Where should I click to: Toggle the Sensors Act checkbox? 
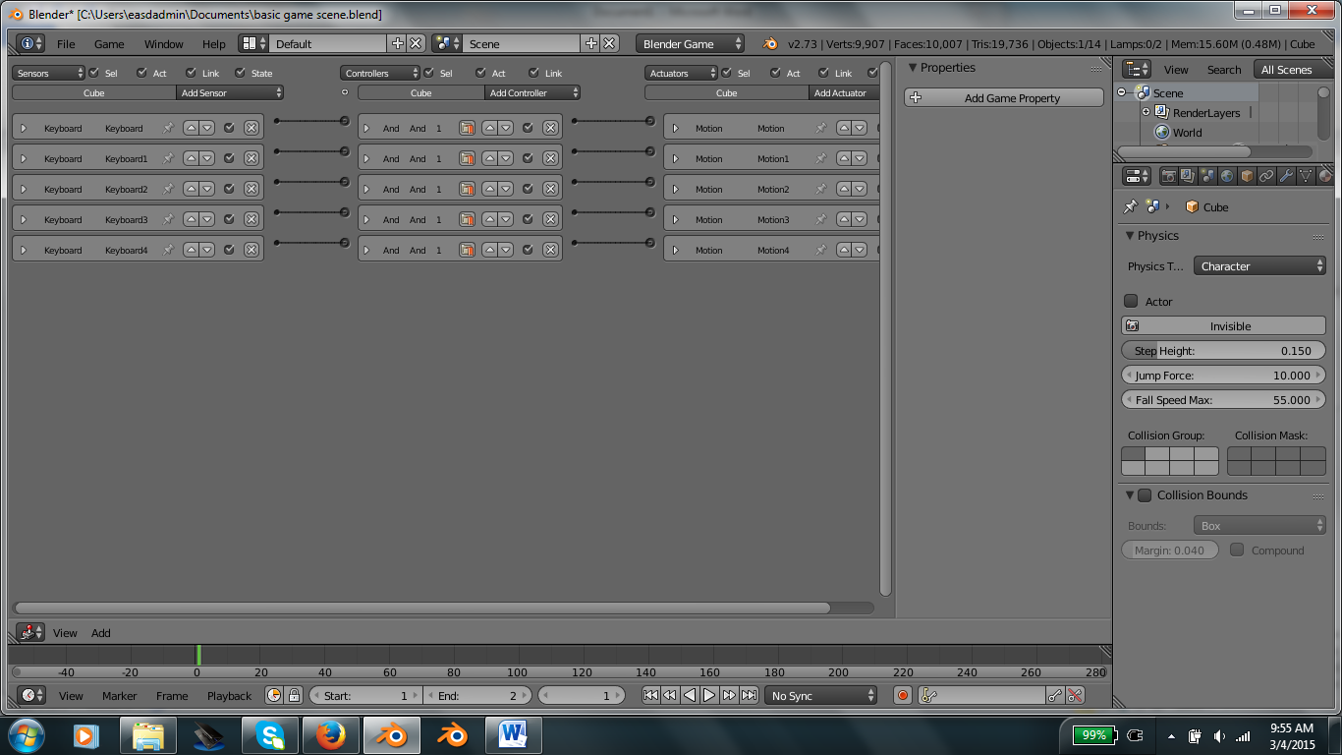[141, 73]
